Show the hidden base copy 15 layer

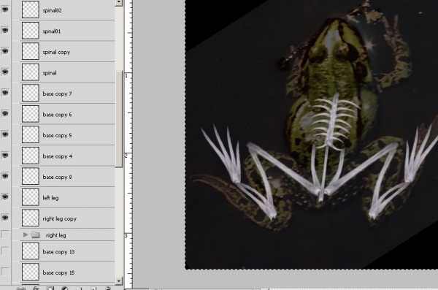click(x=5, y=272)
